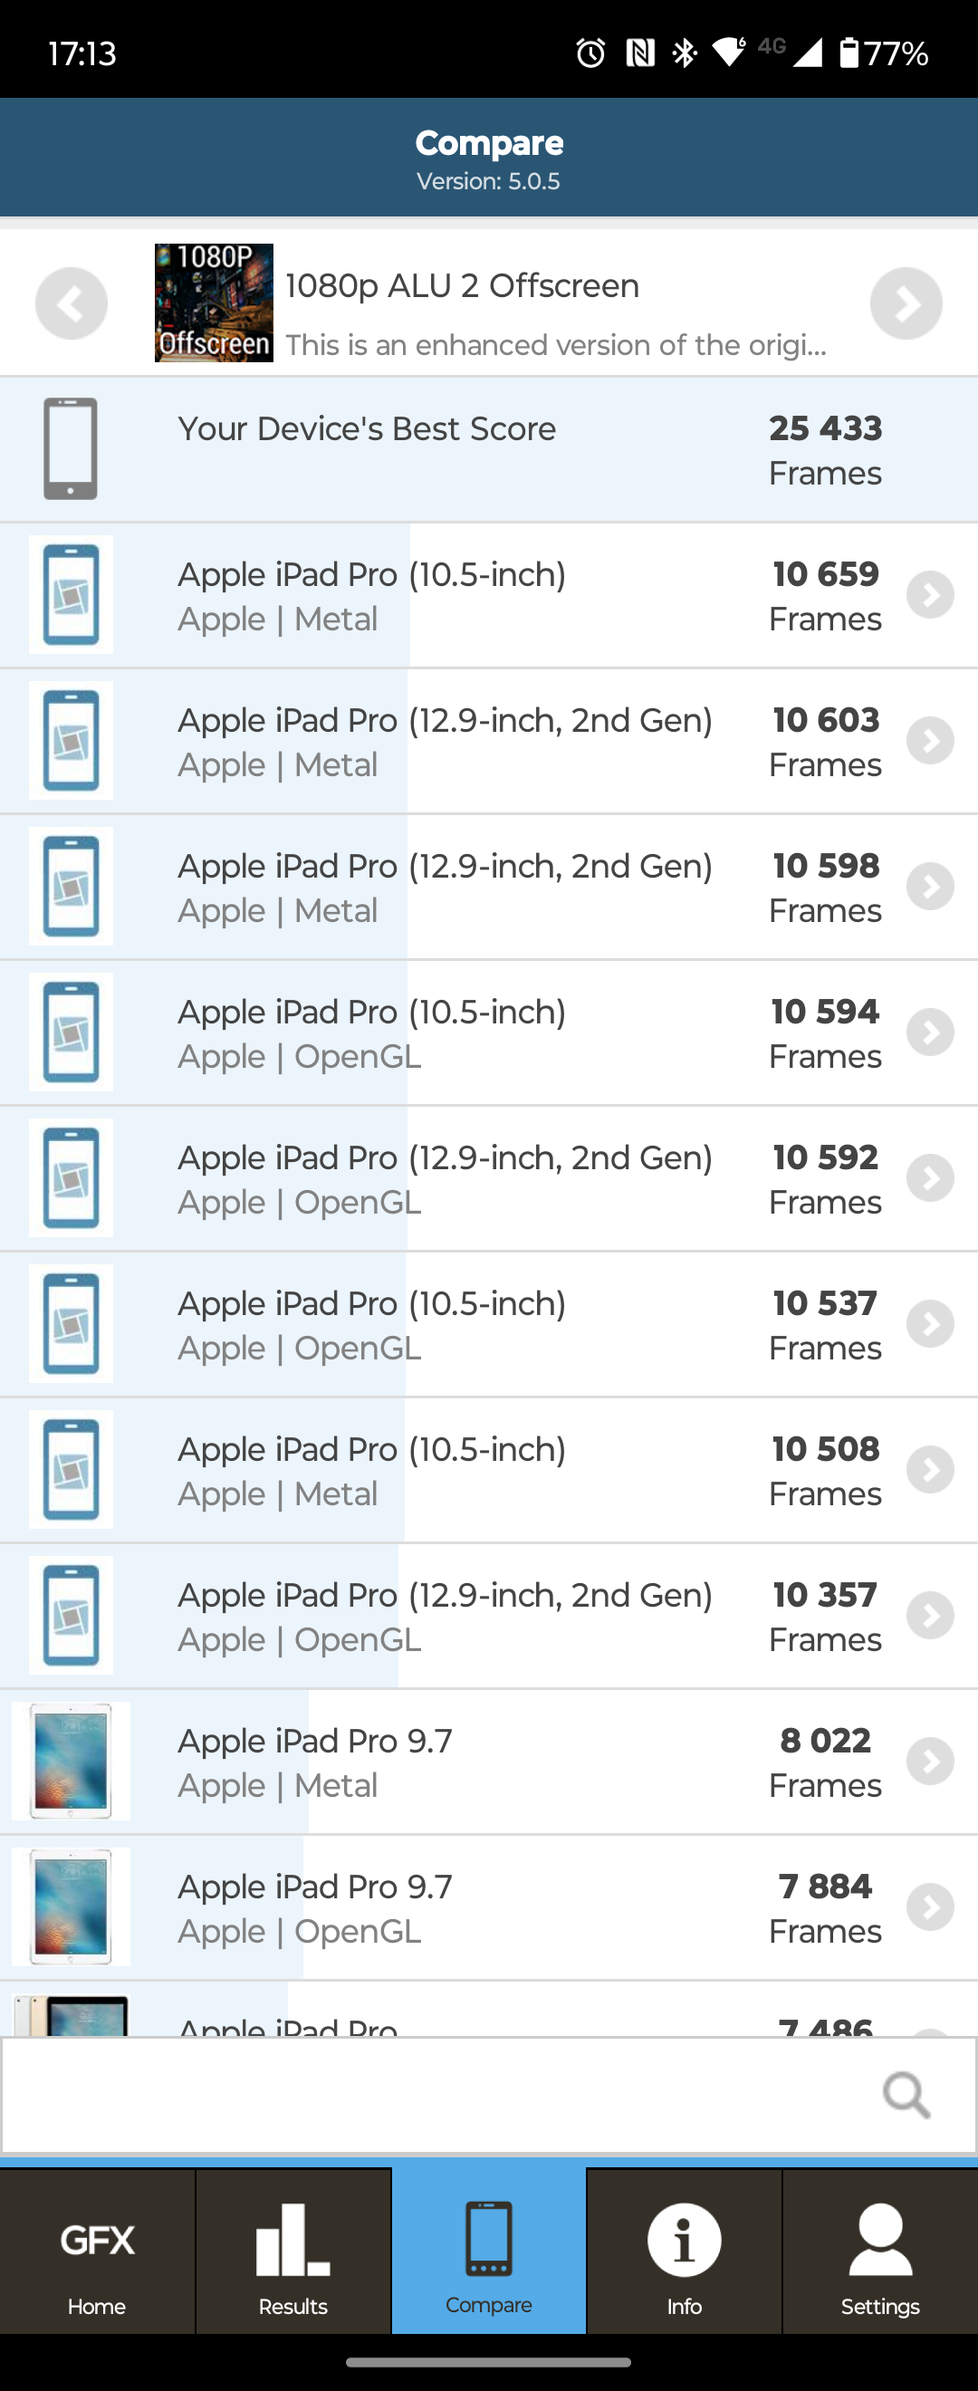Image resolution: width=978 pixels, height=2391 pixels.
Task: Tap the alarm icon in status bar
Action: [x=590, y=53]
